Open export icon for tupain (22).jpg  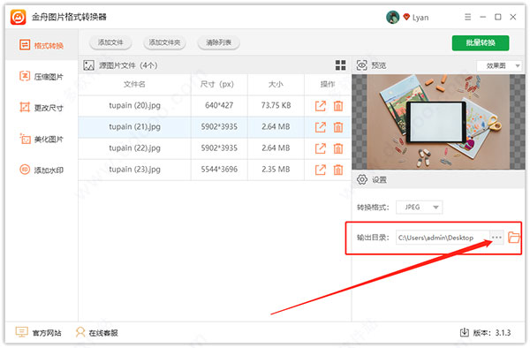point(320,148)
